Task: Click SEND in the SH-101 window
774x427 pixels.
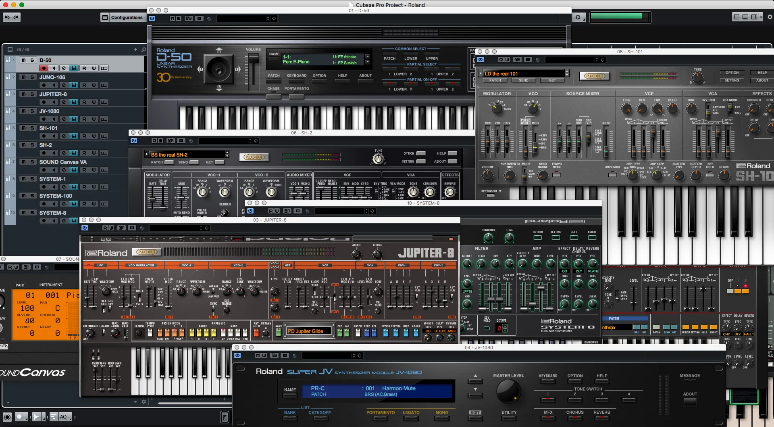Action: tap(523, 80)
